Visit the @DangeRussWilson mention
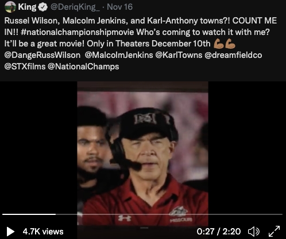The height and width of the screenshot is (239, 286). (x=42, y=55)
